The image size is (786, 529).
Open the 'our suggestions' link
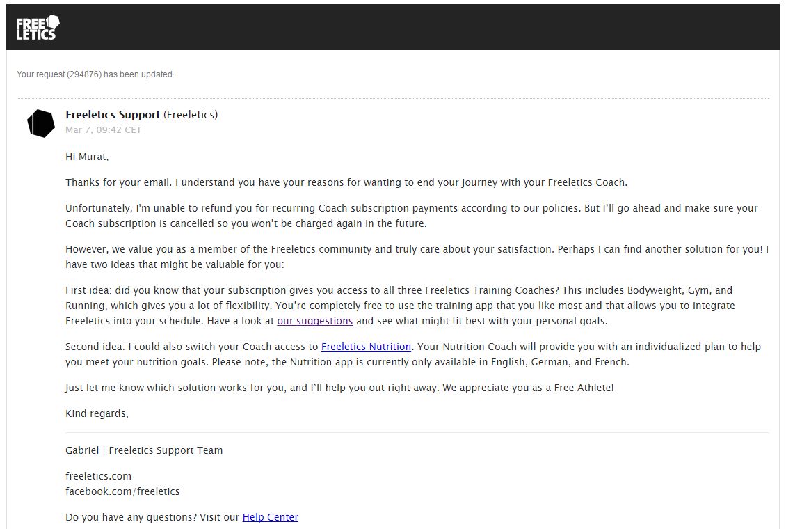(315, 321)
